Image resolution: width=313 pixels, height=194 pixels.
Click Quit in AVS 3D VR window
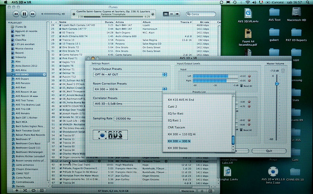pyautogui.click(x=269, y=151)
